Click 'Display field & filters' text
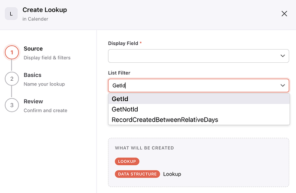The width and height of the screenshot is (296, 193). coord(47,58)
